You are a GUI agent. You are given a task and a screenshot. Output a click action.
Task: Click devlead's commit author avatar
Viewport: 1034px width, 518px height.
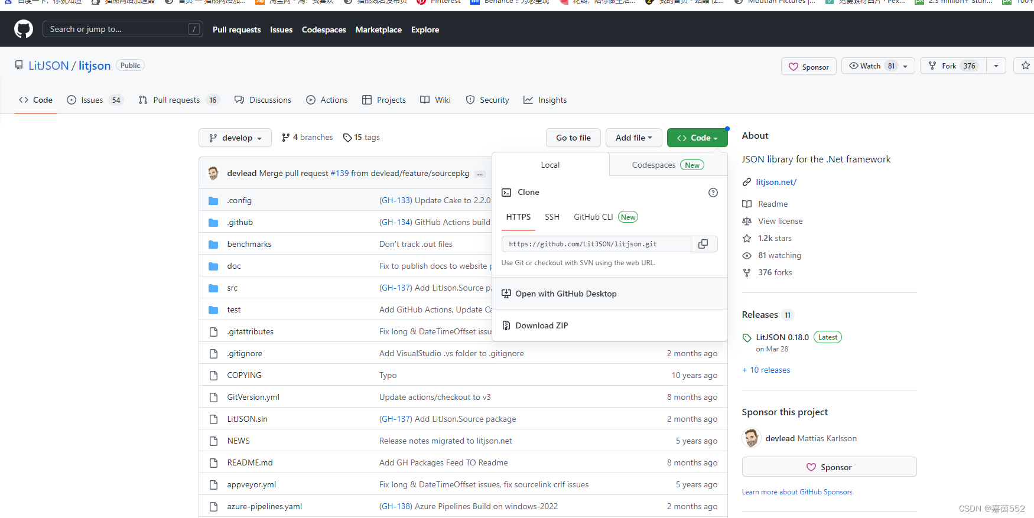tap(213, 173)
